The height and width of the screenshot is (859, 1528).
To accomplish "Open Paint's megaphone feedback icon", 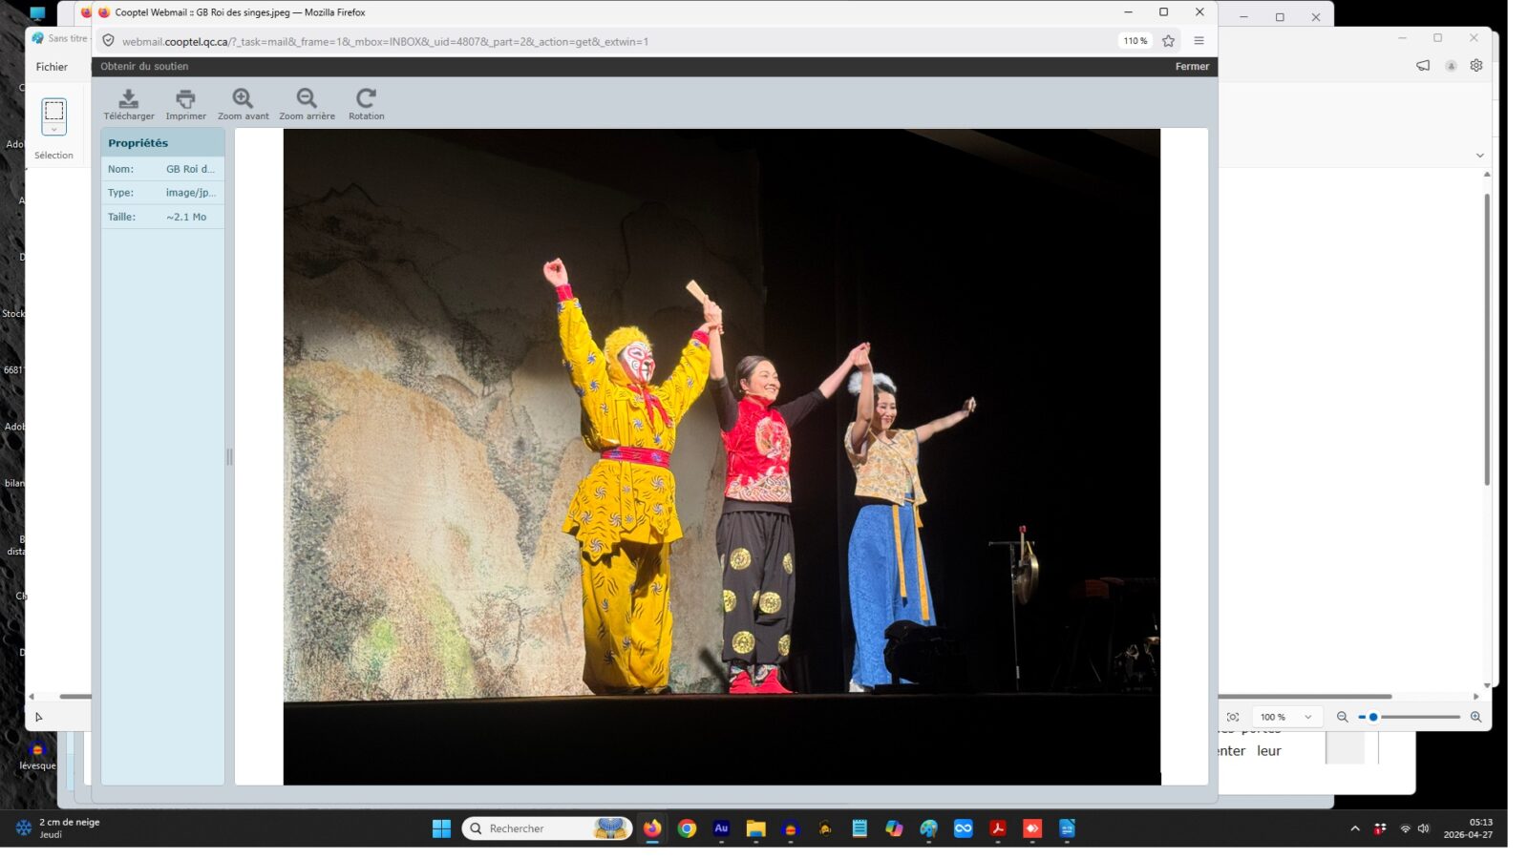I will 1423,66.
